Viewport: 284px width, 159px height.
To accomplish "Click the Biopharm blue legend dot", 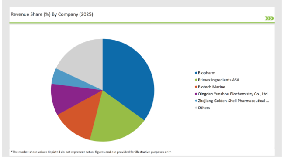I will 196,73.
